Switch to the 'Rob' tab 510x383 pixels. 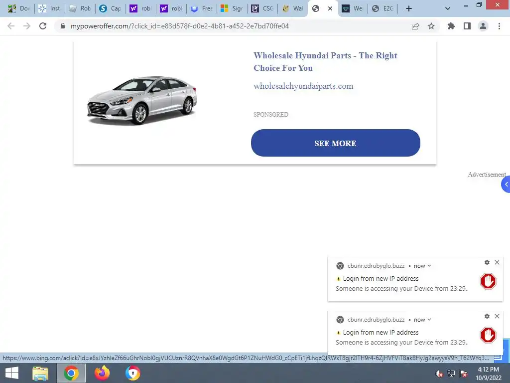click(80, 8)
